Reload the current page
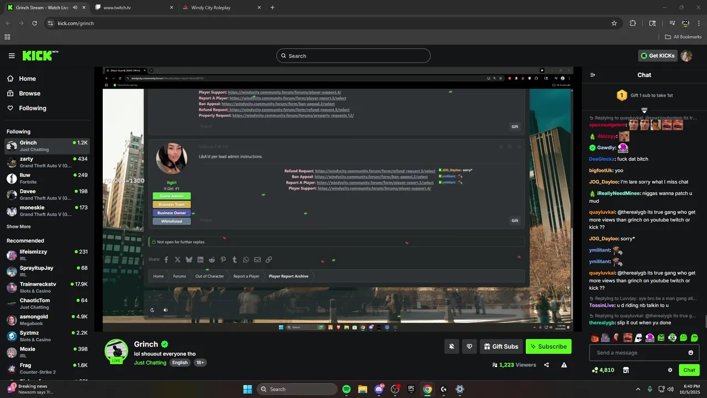The width and height of the screenshot is (707, 398). [x=34, y=23]
